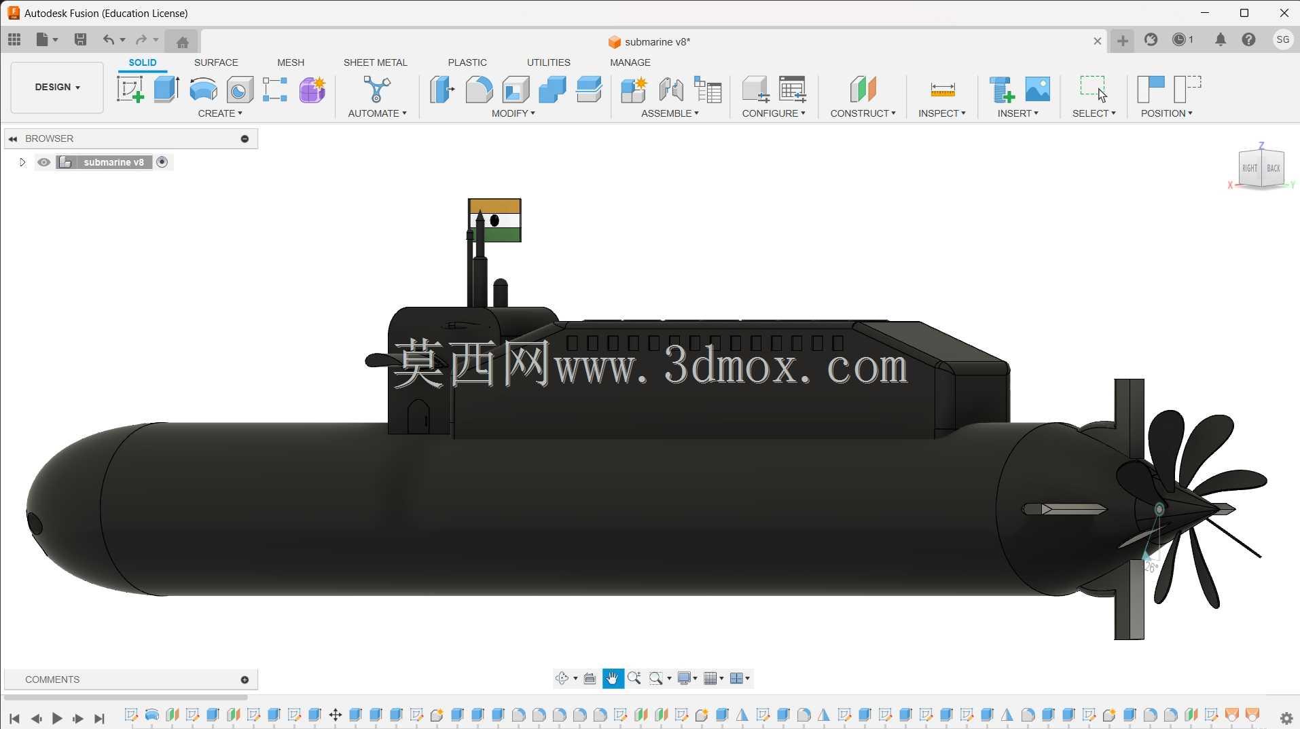Click the Create Sketch tool icon
1300x729 pixels.
(x=130, y=89)
